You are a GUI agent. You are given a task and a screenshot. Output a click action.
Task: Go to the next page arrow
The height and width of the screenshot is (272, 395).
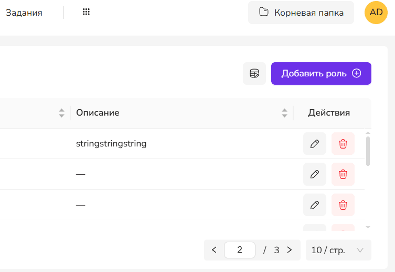pyautogui.click(x=290, y=250)
